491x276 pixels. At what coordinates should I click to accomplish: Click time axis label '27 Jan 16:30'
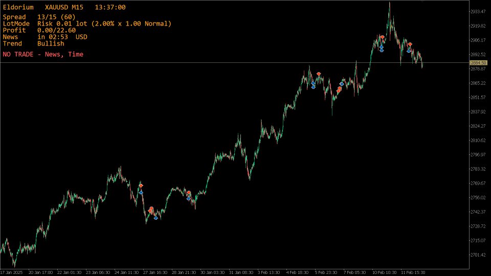[x=155, y=272]
